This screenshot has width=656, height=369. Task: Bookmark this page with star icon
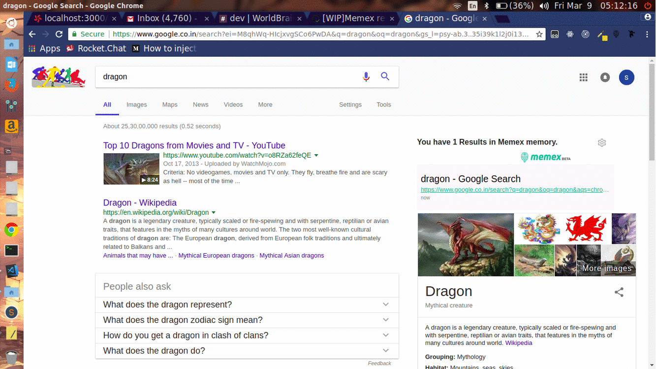point(539,34)
